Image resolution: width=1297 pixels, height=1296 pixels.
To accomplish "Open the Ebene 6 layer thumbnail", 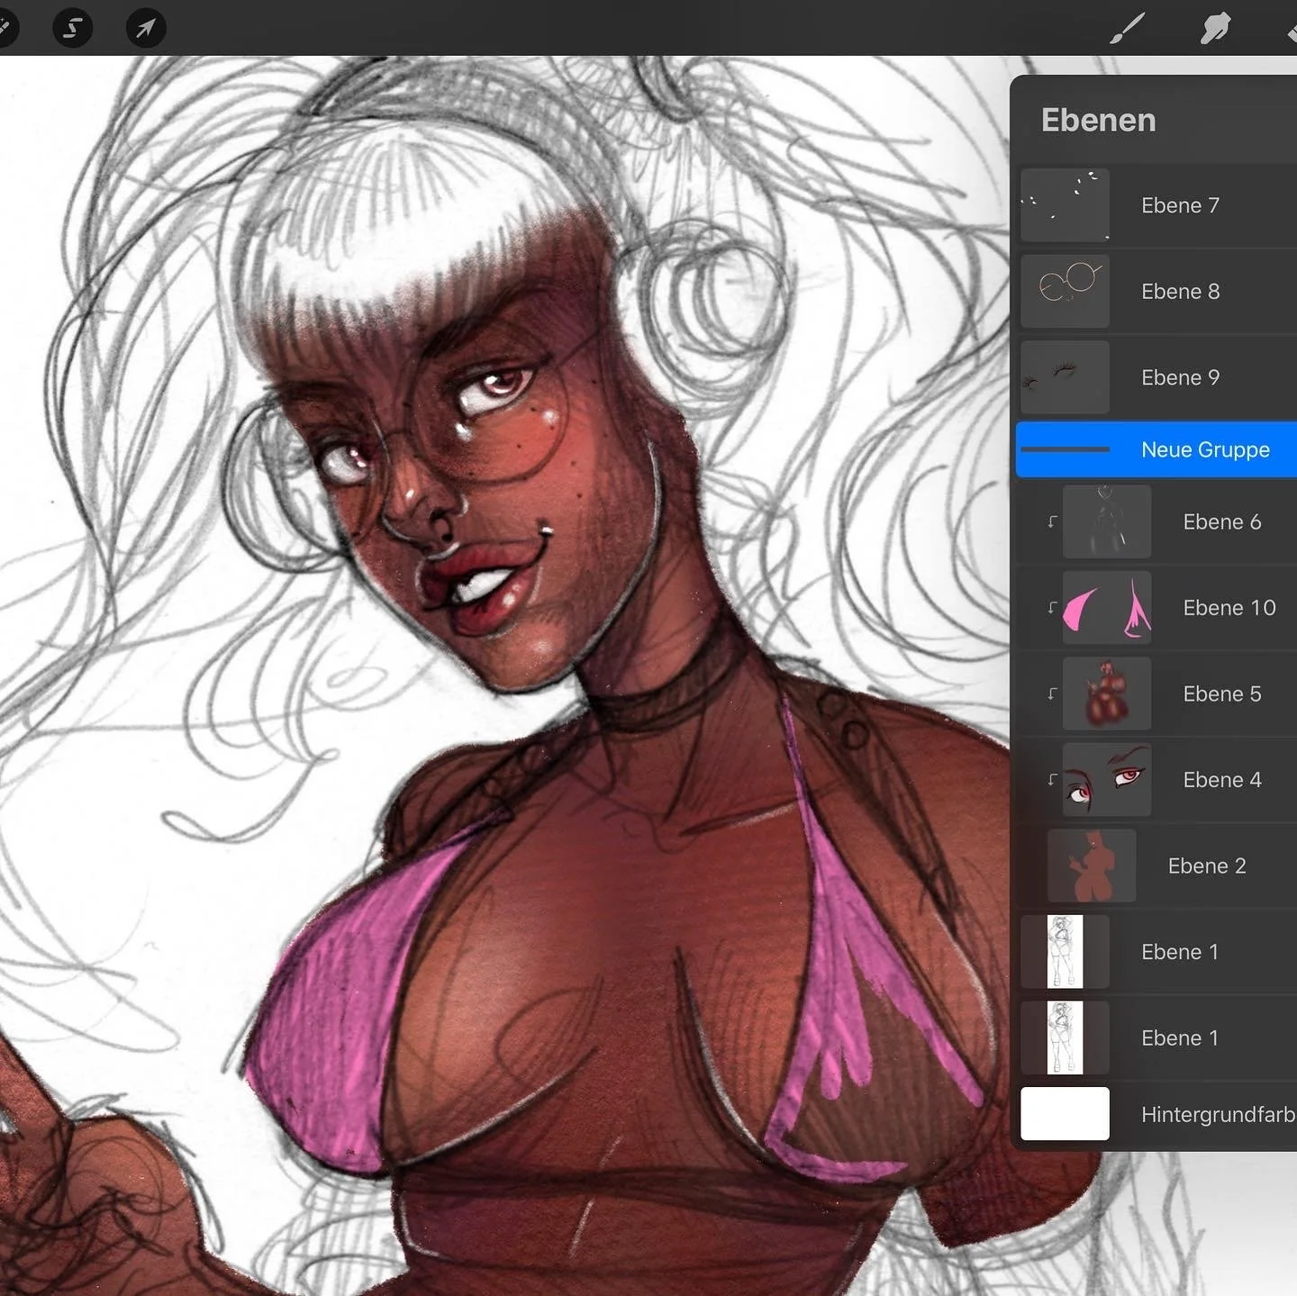I will click(1107, 521).
